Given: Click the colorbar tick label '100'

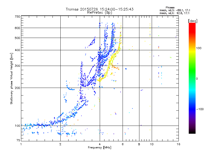Looking at the screenshot, I should [x=199, y=48].
